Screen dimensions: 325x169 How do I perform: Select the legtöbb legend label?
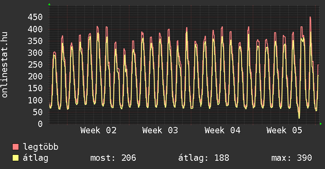(x=41, y=147)
